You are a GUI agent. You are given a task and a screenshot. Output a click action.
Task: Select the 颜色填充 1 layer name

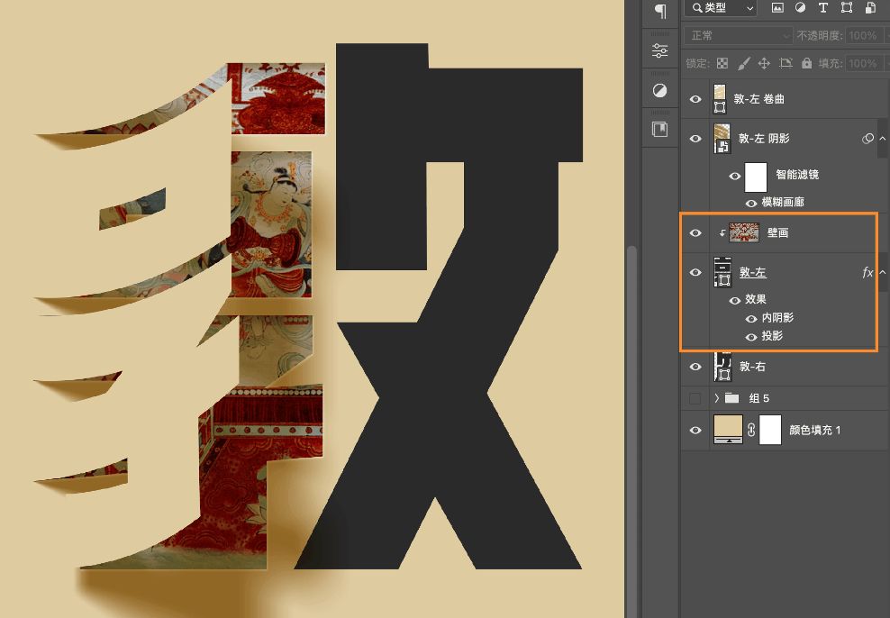pos(815,430)
